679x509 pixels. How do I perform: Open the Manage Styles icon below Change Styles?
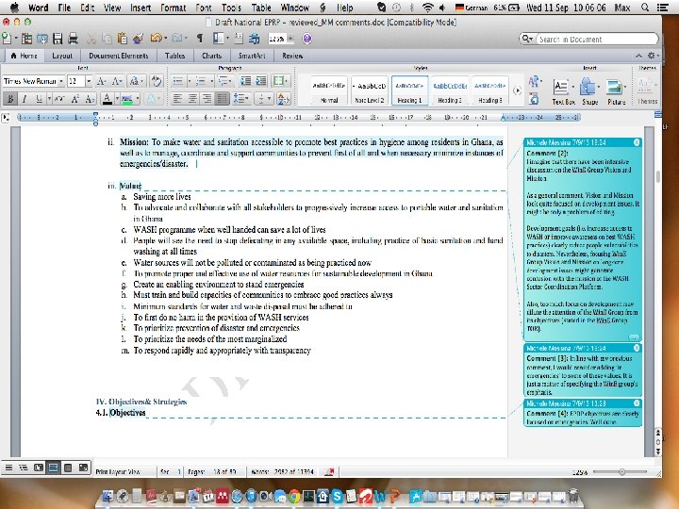pos(534,100)
